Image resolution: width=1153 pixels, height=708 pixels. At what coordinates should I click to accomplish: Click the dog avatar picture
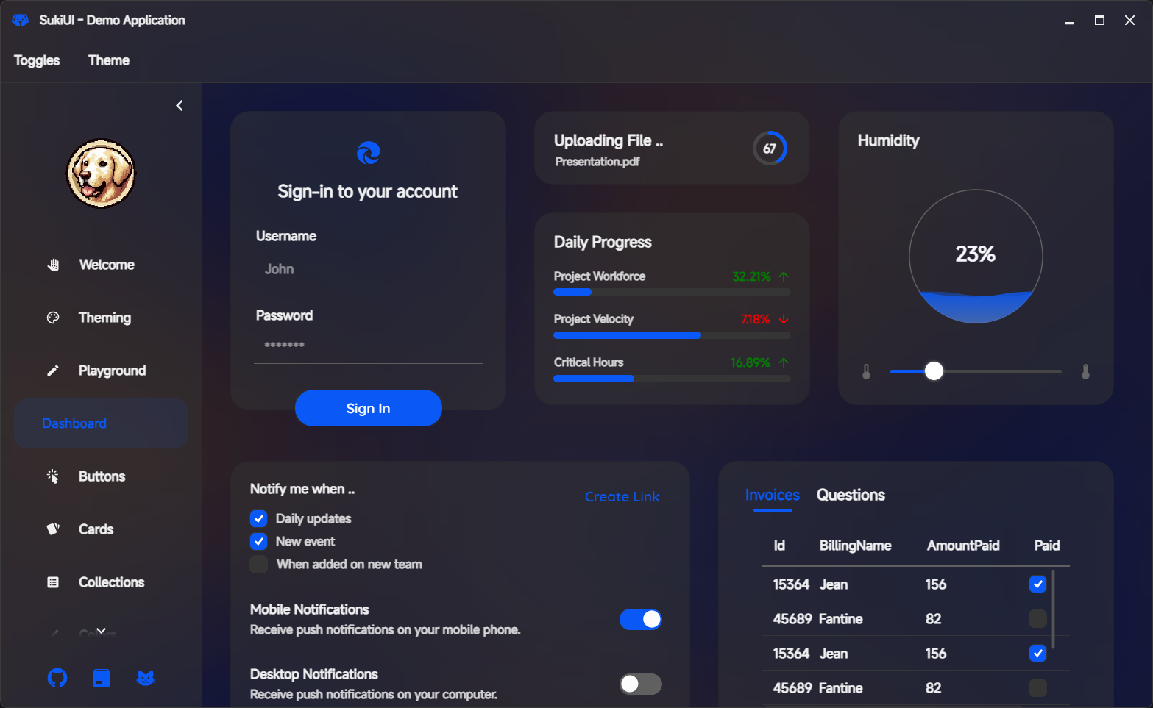coord(102,174)
